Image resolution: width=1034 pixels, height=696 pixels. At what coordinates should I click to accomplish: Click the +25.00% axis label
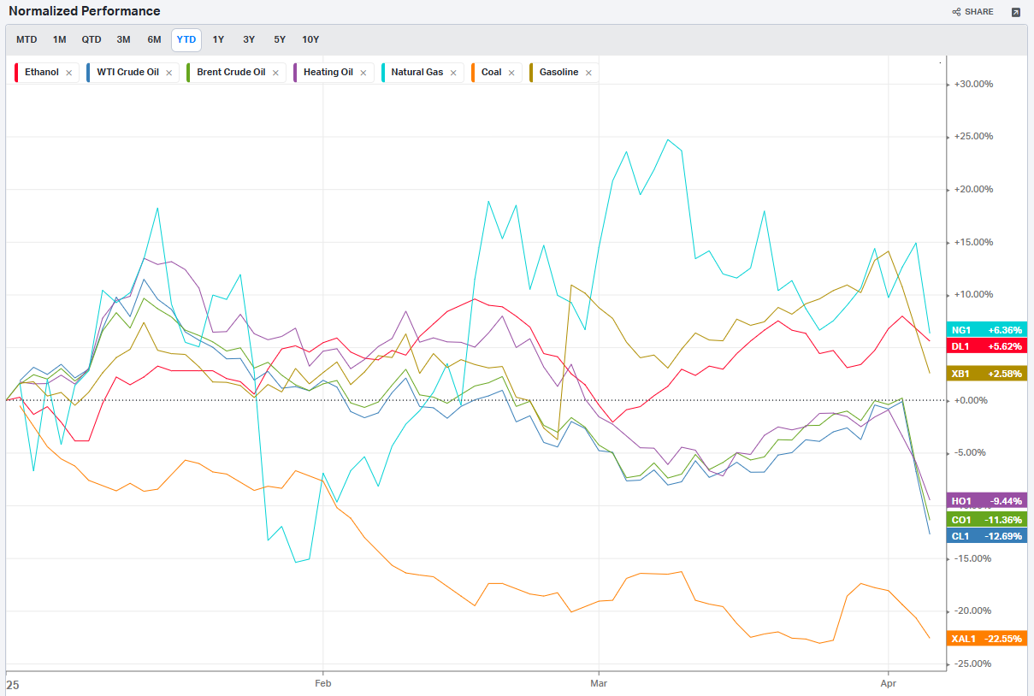point(973,137)
